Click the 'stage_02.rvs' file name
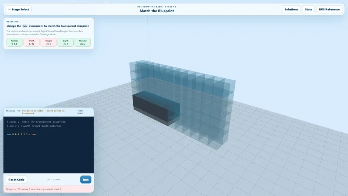The image size is (348, 196). click(x=13, y=111)
